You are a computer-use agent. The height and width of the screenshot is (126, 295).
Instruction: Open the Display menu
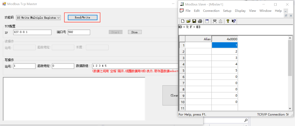(x=240, y=11)
